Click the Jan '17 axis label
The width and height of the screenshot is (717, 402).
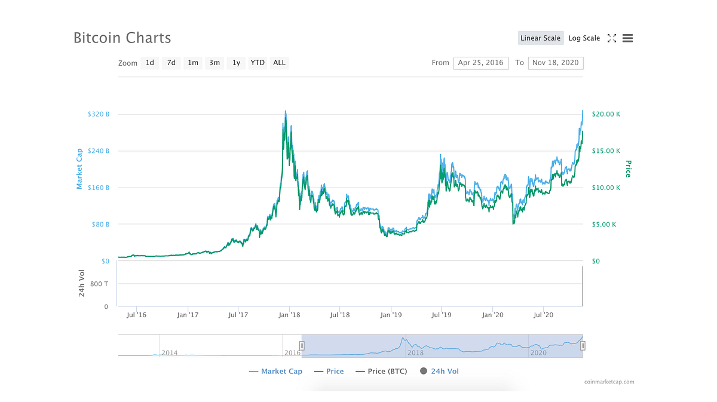188,315
